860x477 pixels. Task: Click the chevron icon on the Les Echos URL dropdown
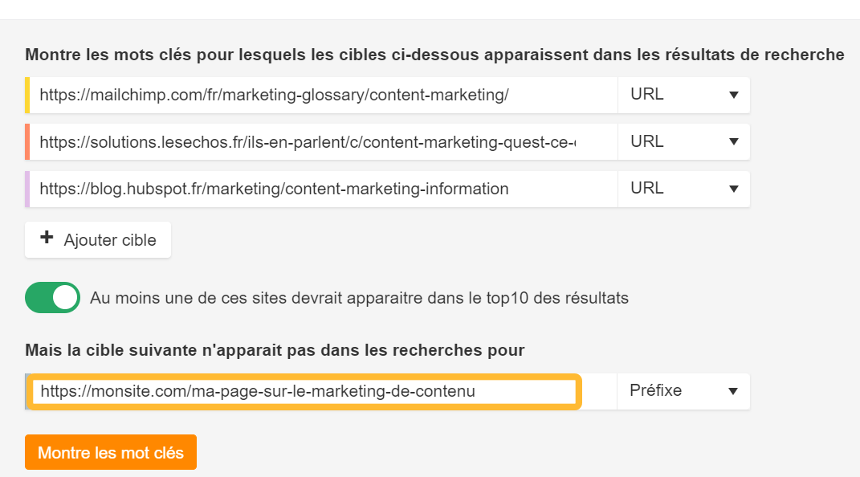pos(732,141)
